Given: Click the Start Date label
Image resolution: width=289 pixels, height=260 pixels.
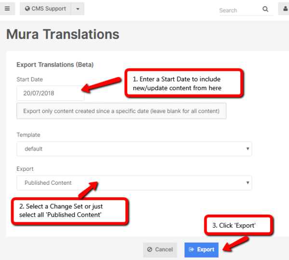Looking at the screenshot, I should click(29, 79).
